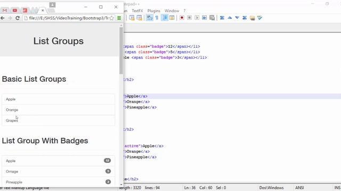The image size is (341, 191).
Task: Click the badge 3 span code line
Action: pyautogui.click(x=165, y=57)
